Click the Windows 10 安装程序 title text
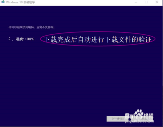Image resolution: width=163 pixels, height=127 pixels. pos(21,2)
